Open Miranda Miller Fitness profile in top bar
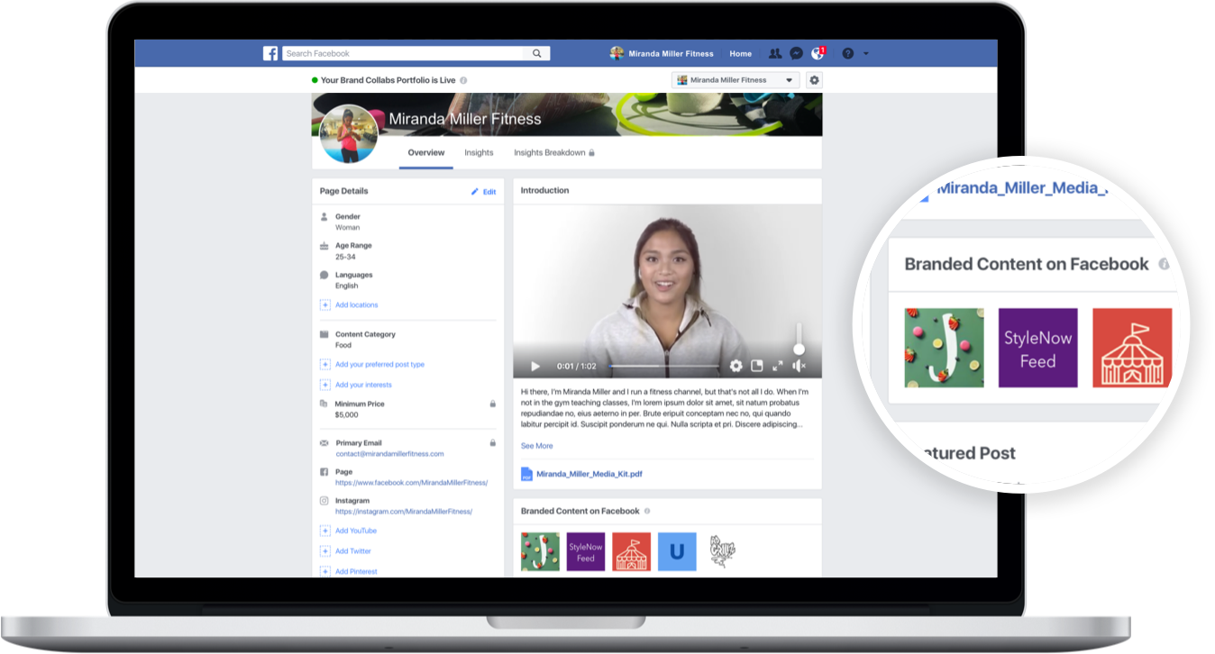Screen dimensions: 1215x654 [662, 53]
